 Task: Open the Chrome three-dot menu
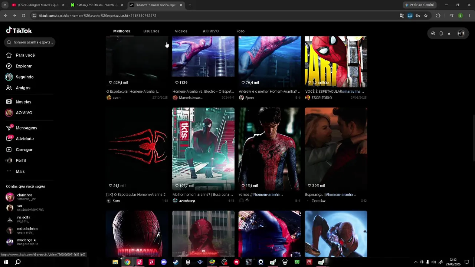click(x=469, y=16)
